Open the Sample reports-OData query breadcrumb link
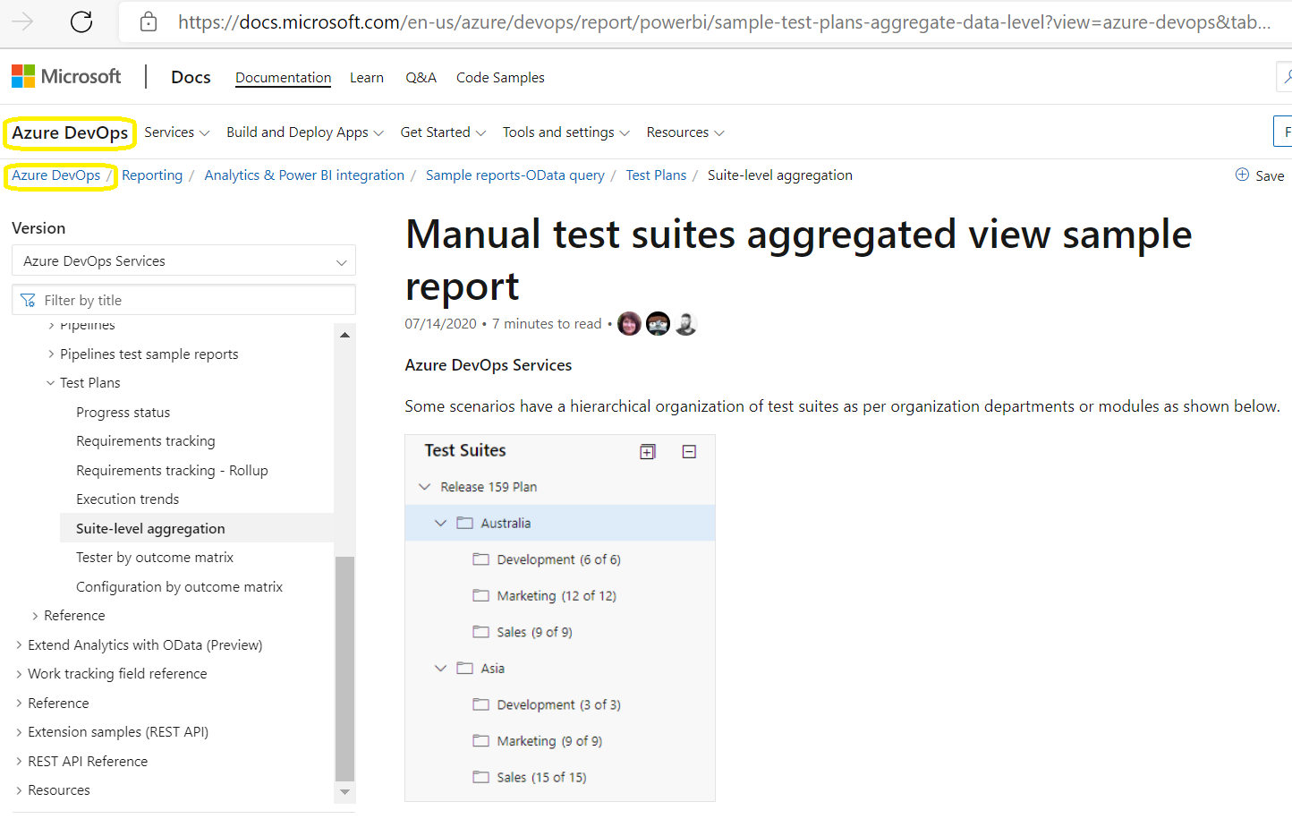1292x819 pixels. coord(514,175)
